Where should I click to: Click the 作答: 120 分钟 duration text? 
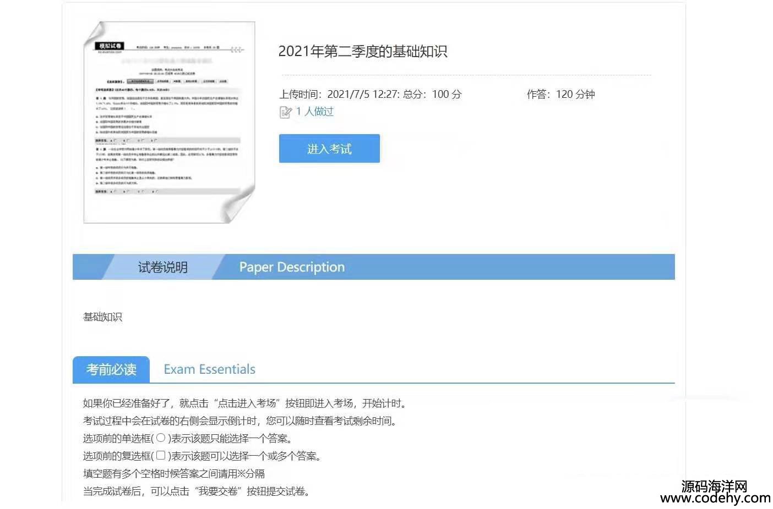[x=560, y=94]
